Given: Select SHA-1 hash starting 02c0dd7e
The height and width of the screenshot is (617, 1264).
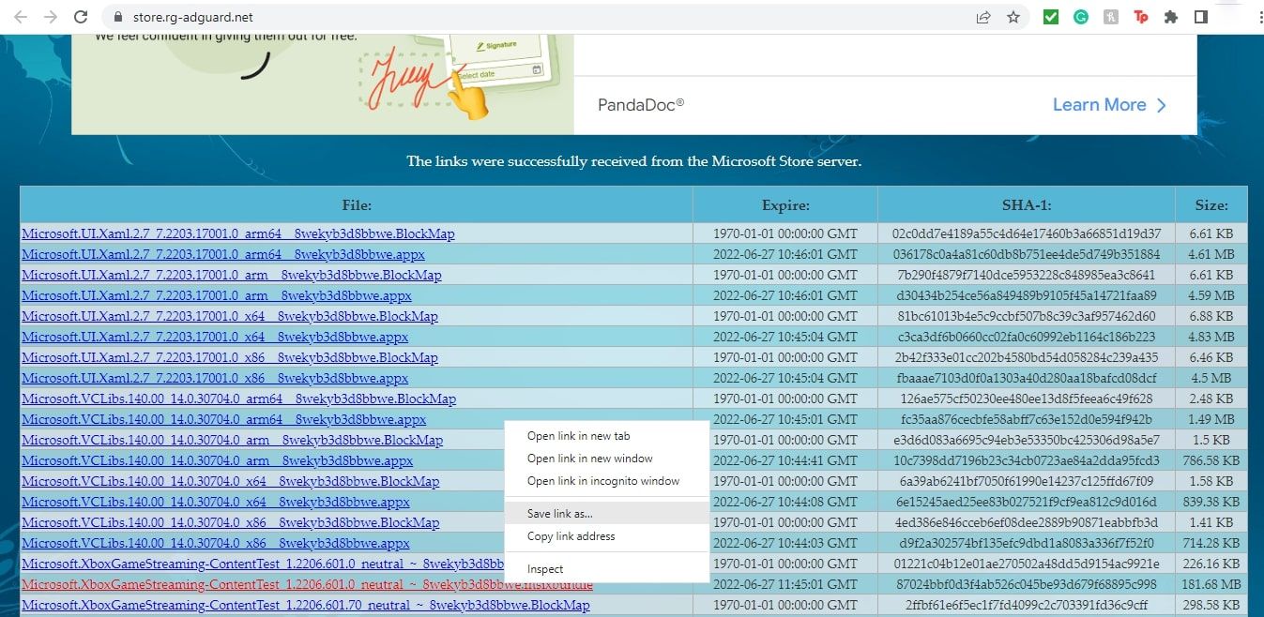Looking at the screenshot, I should [1027, 233].
